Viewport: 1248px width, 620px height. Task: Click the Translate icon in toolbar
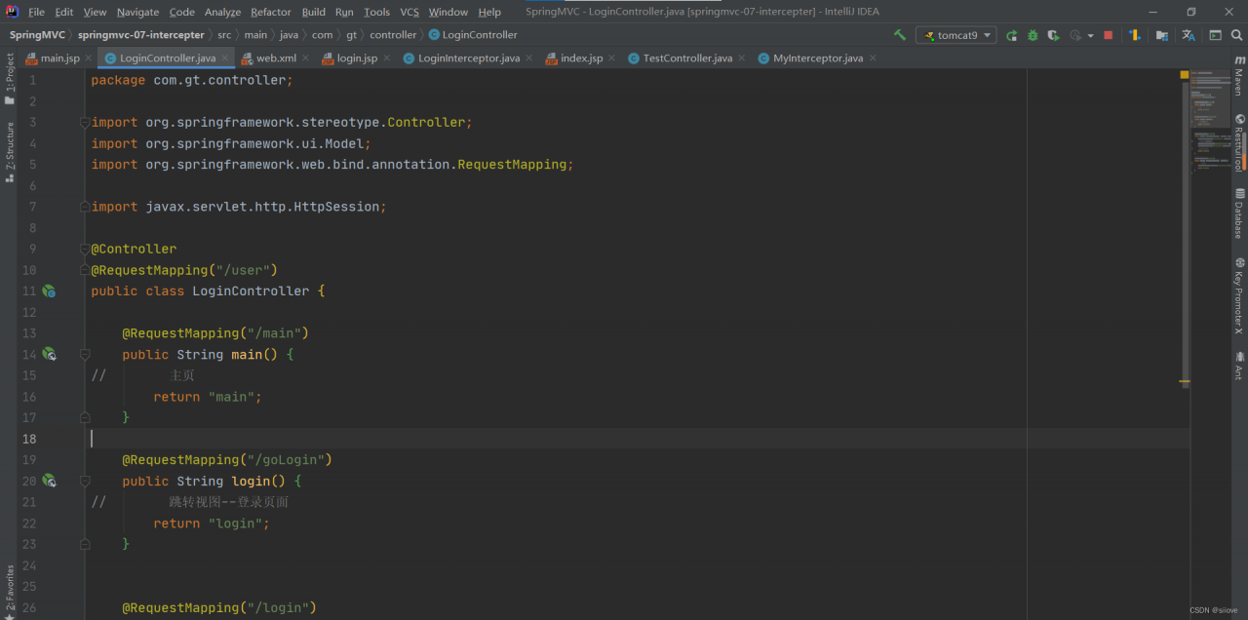point(1188,35)
